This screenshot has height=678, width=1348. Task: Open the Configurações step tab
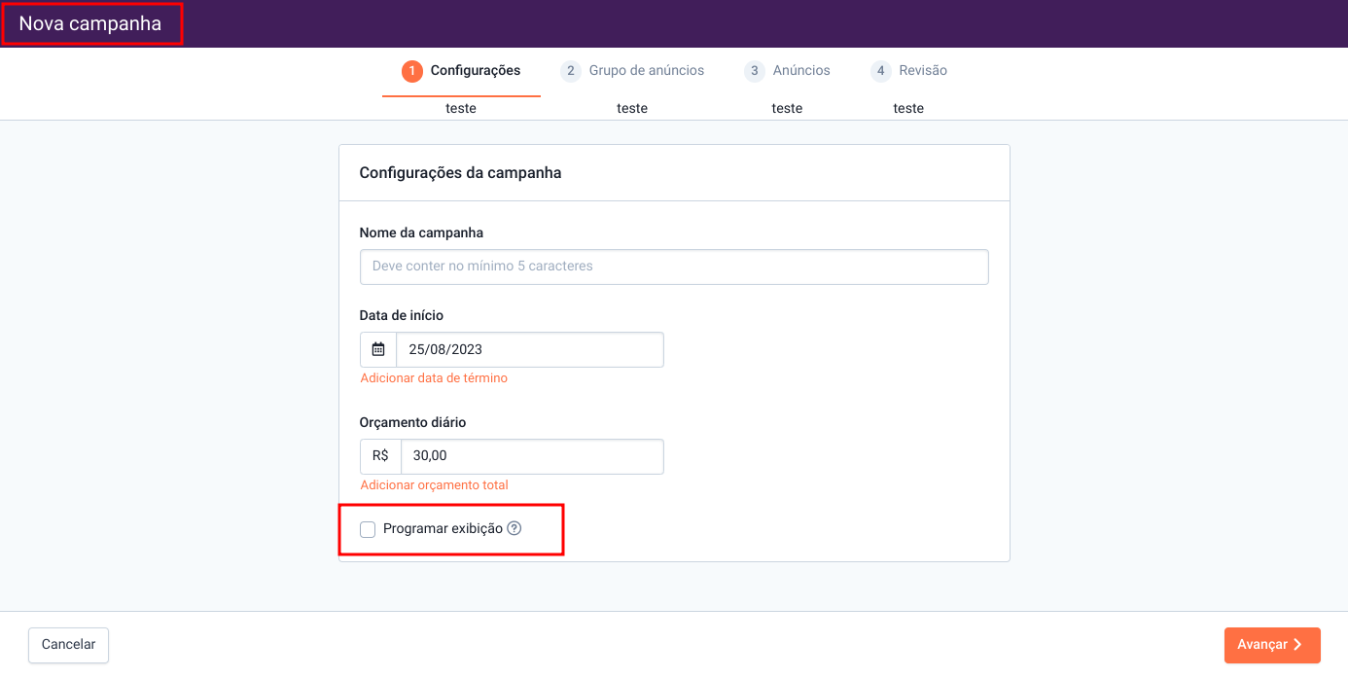pyautogui.click(x=475, y=71)
